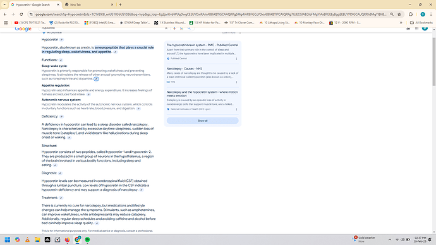Open options for the National Institutes source
This screenshot has height=245, width=436.
click(236, 109)
